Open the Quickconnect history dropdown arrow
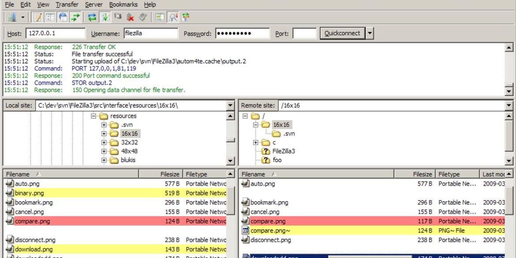The width and height of the screenshot is (516, 258). point(370,33)
